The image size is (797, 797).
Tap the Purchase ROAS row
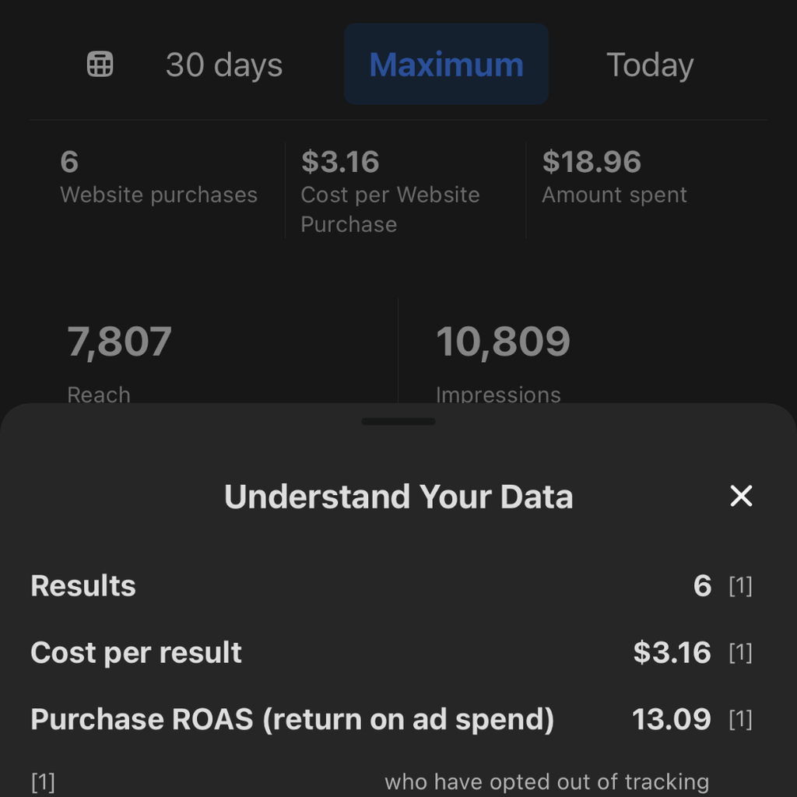tap(292, 720)
